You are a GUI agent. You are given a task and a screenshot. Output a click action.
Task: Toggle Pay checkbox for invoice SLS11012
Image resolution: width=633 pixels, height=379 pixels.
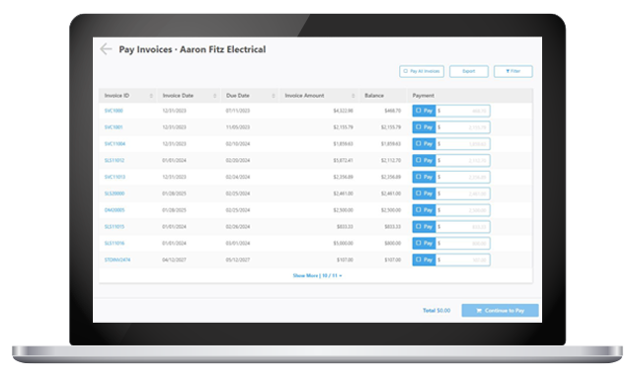pyautogui.click(x=424, y=160)
